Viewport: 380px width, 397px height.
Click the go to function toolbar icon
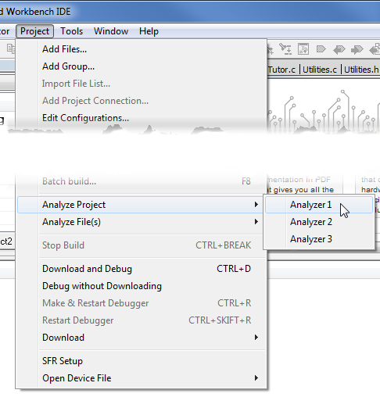point(303,49)
